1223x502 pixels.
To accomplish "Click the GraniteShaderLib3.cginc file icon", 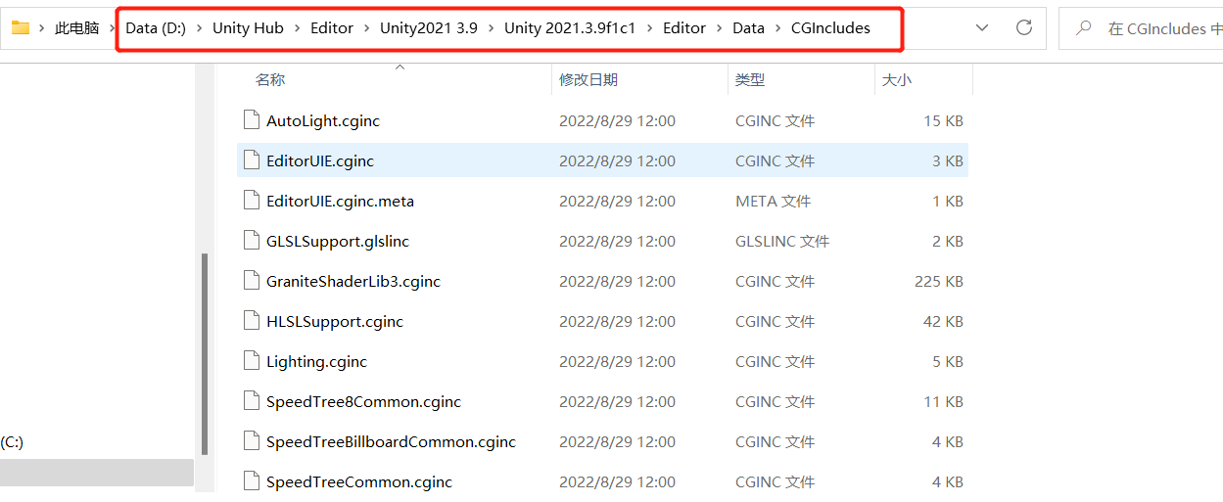I will [x=252, y=281].
